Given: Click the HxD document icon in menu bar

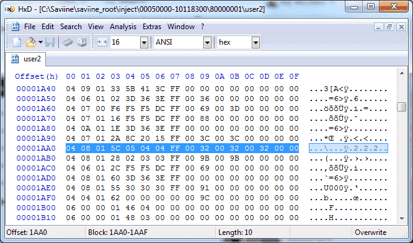Looking at the screenshot, I should [16, 27].
